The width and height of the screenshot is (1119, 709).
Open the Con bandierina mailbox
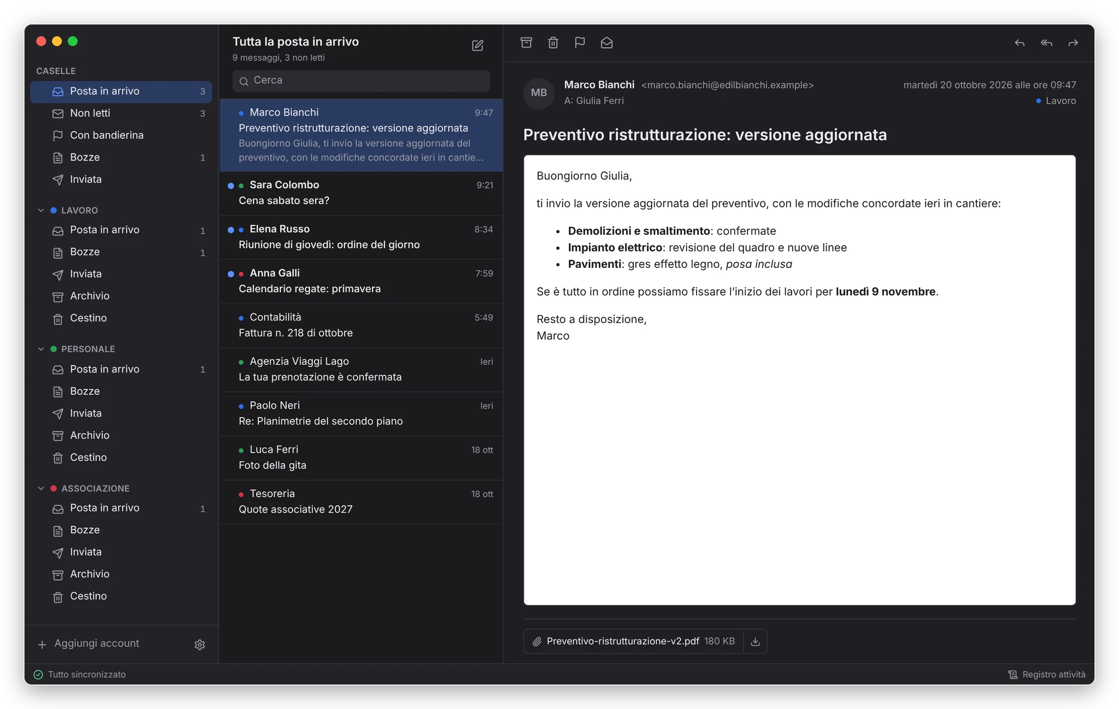pos(121,135)
